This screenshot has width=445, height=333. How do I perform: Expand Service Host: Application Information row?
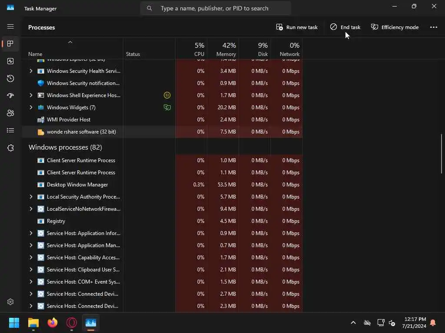point(31,233)
